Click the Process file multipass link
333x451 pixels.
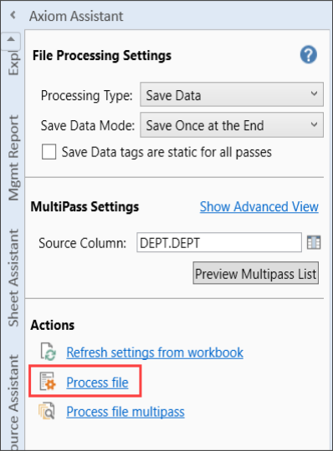coord(126,412)
